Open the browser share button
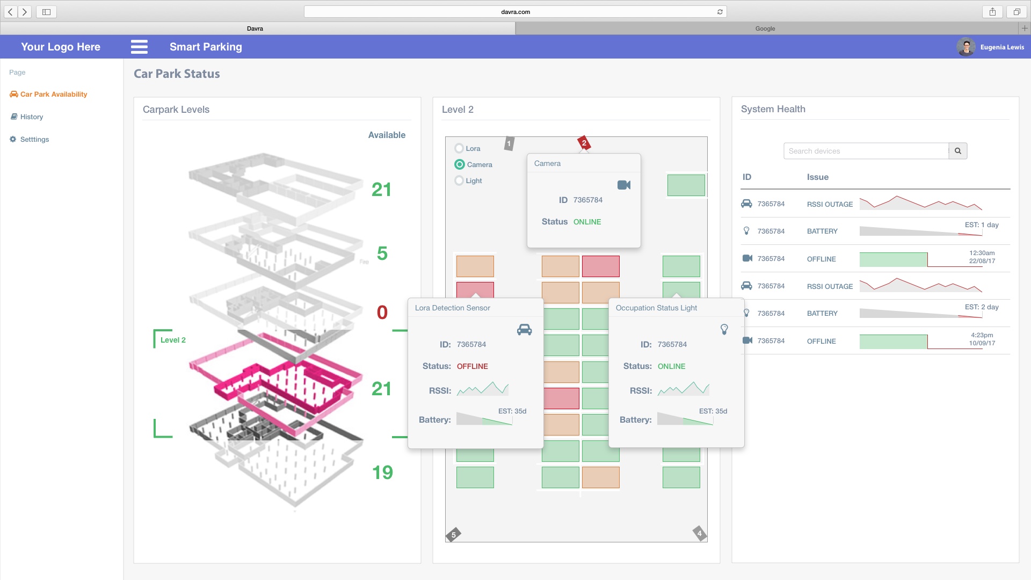The height and width of the screenshot is (580, 1031). pos(993,12)
